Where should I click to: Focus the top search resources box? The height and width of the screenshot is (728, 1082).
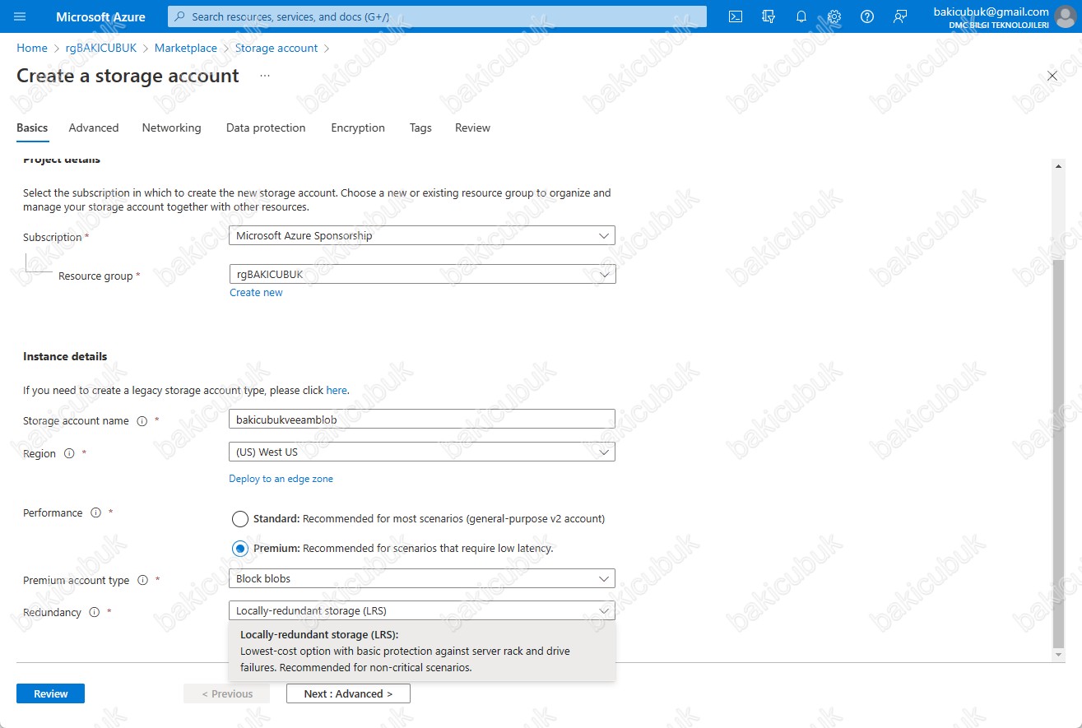(437, 16)
